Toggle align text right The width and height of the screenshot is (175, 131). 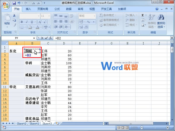coord(66,21)
